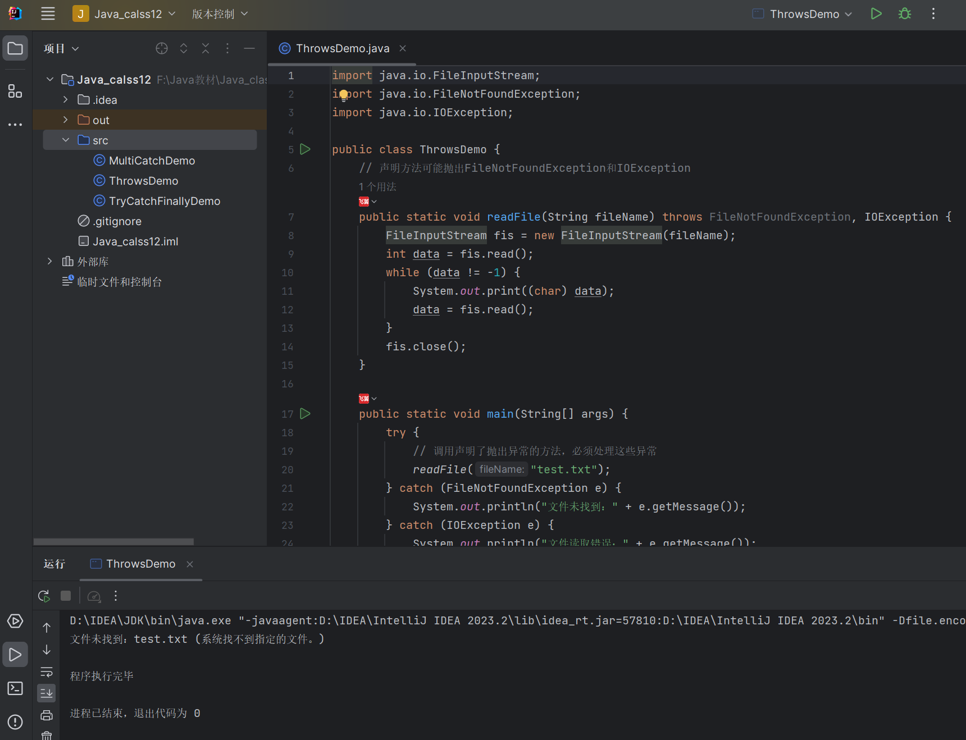Toggle the Project tool window folder icon
Screen dimensions: 966x740
(x=15, y=49)
